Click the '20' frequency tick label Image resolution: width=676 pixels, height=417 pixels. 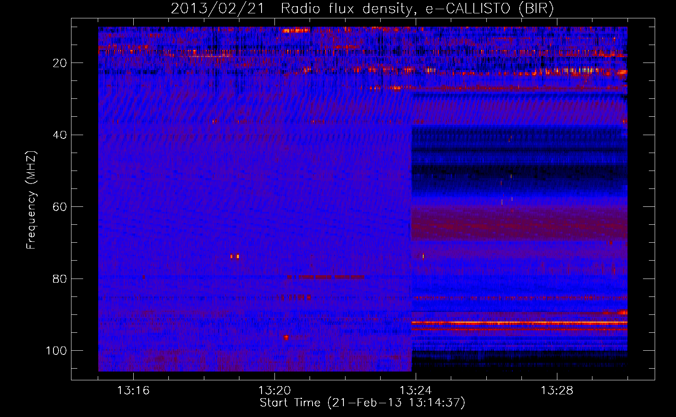click(60, 63)
